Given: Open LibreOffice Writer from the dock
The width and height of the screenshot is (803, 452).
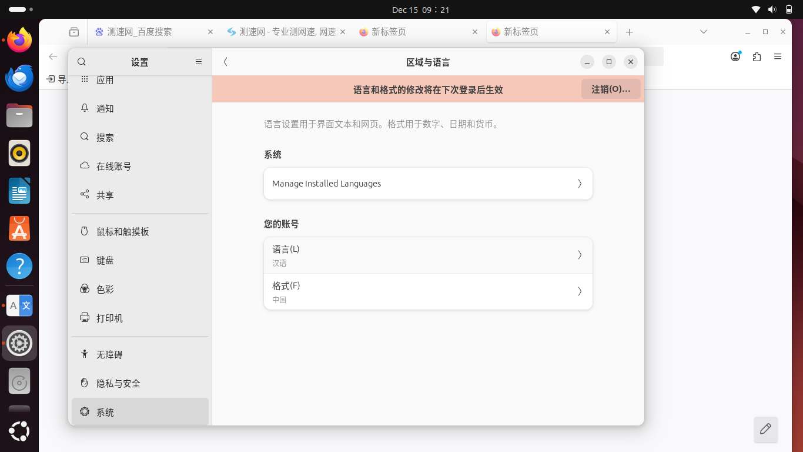Looking at the screenshot, I should [19, 191].
